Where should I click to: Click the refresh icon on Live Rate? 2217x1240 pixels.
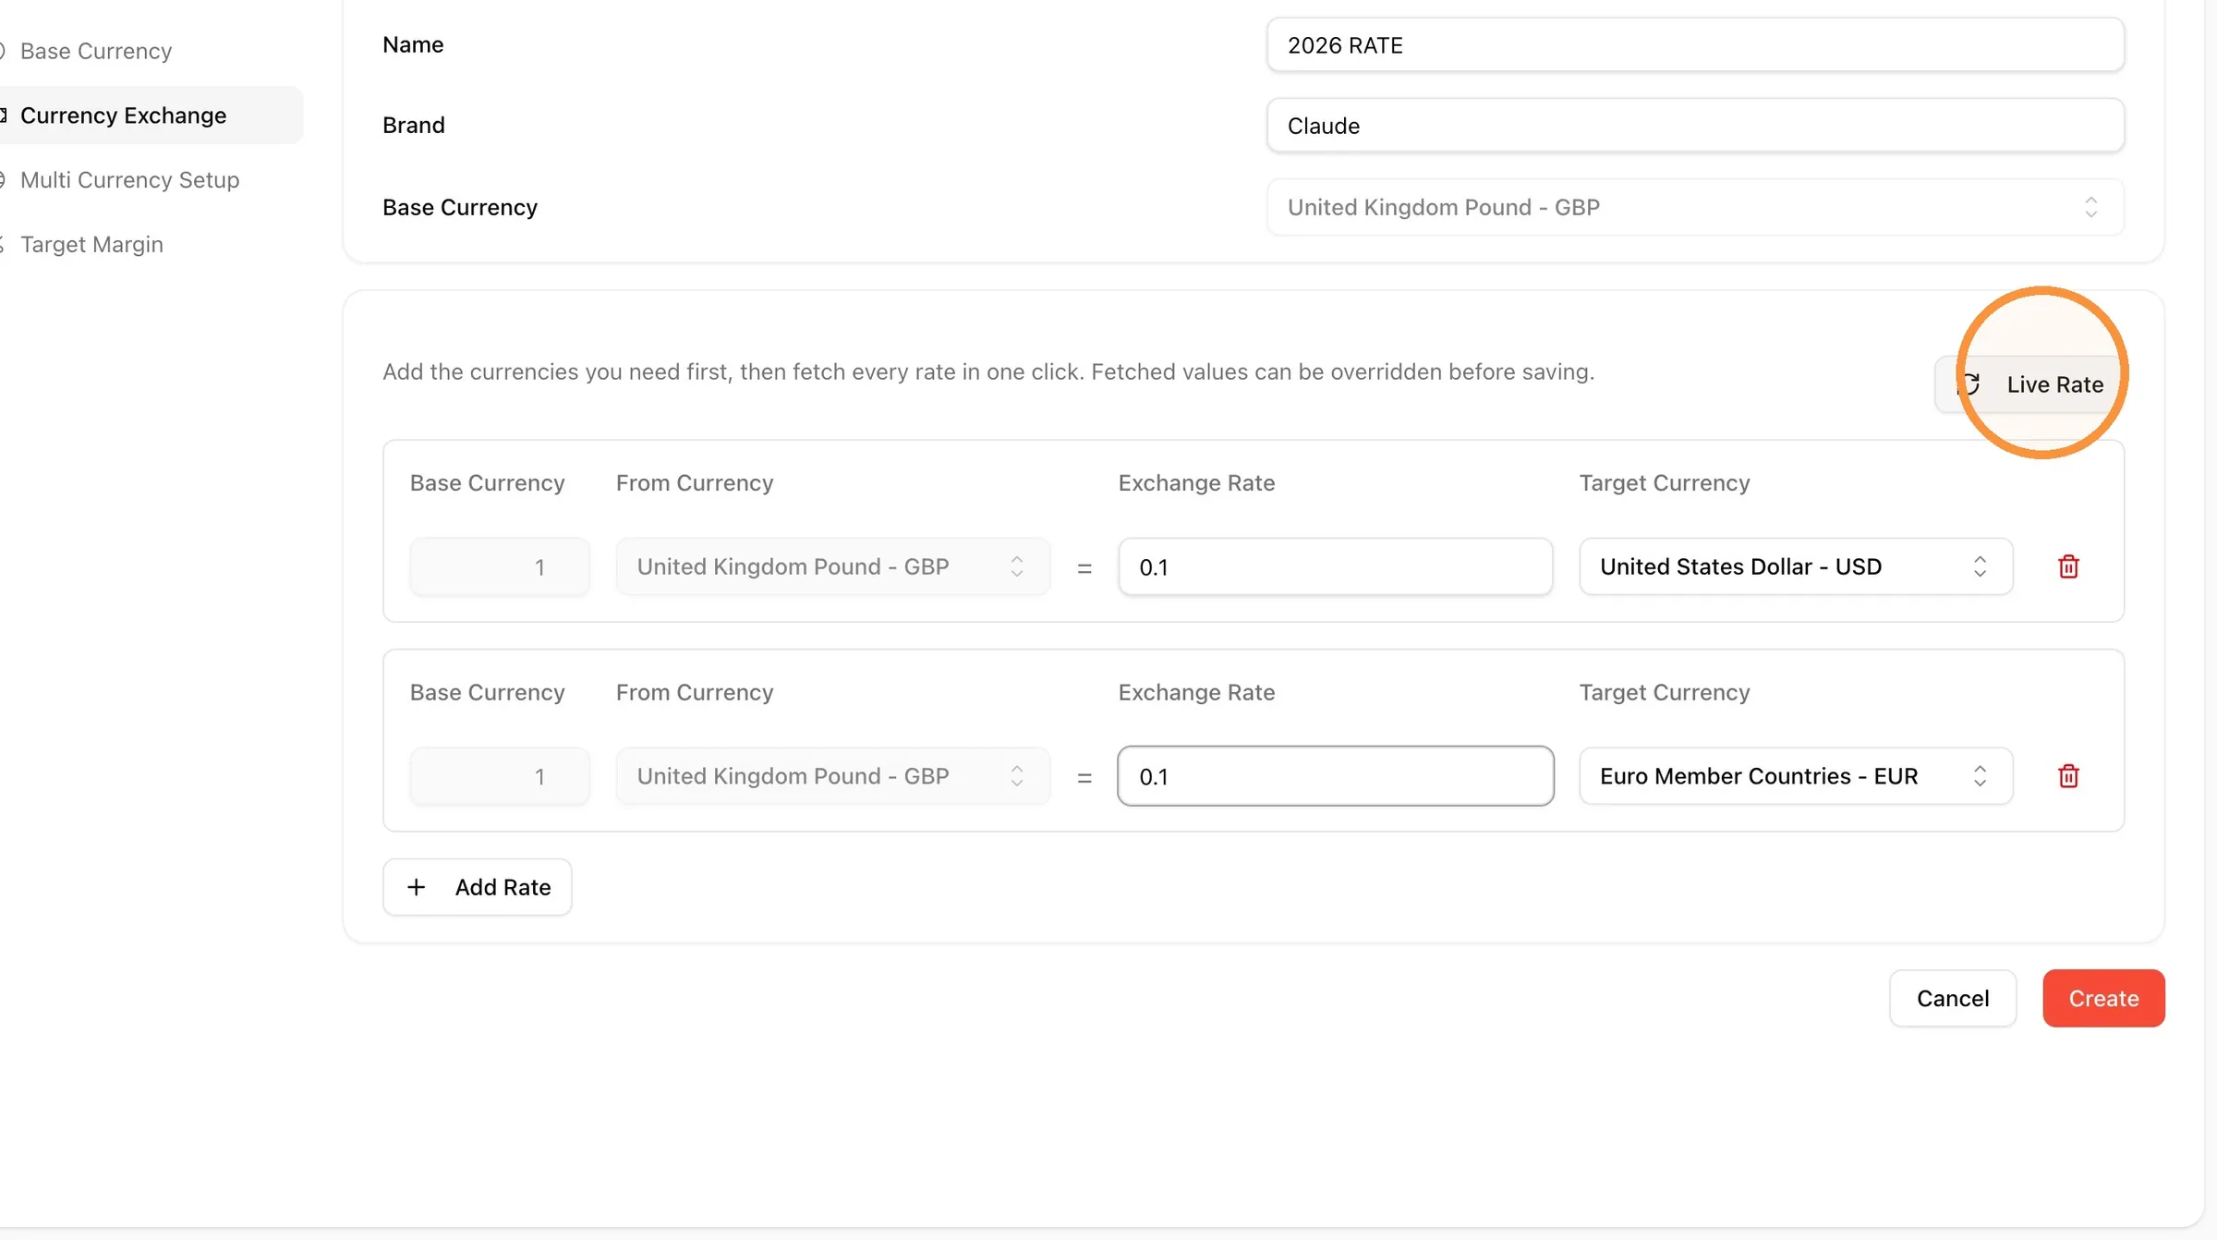[x=1969, y=384]
